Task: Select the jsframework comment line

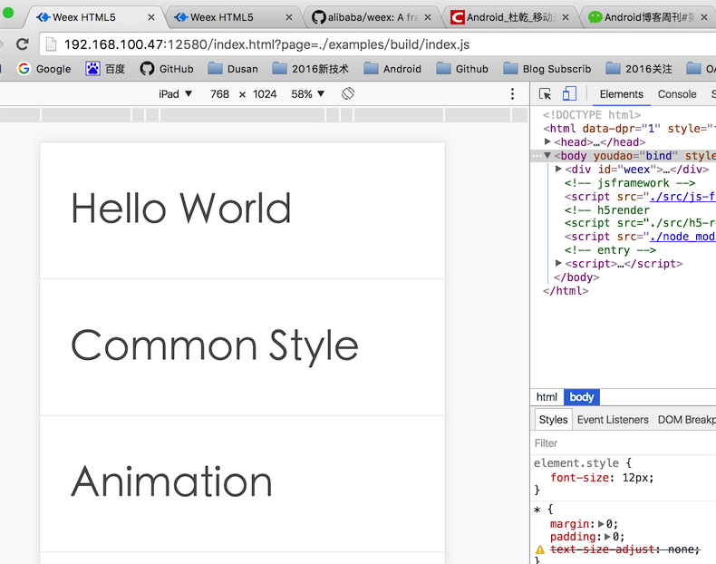Action: click(630, 183)
